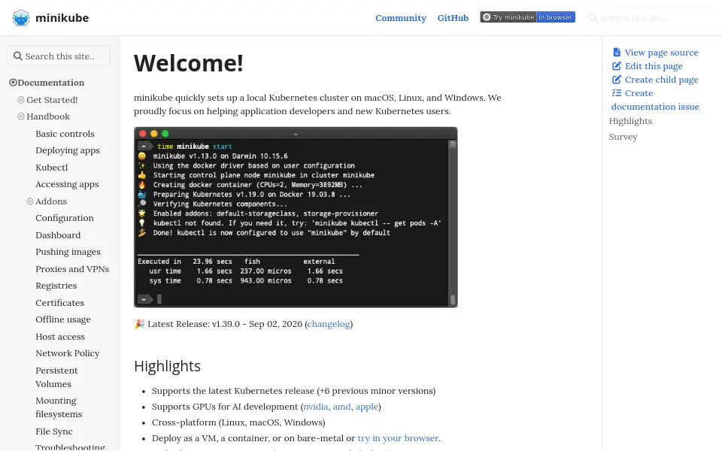The width and height of the screenshot is (722, 451).
Task: Open Accessing apps sidebar page
Action: click(x=67, y=184)
